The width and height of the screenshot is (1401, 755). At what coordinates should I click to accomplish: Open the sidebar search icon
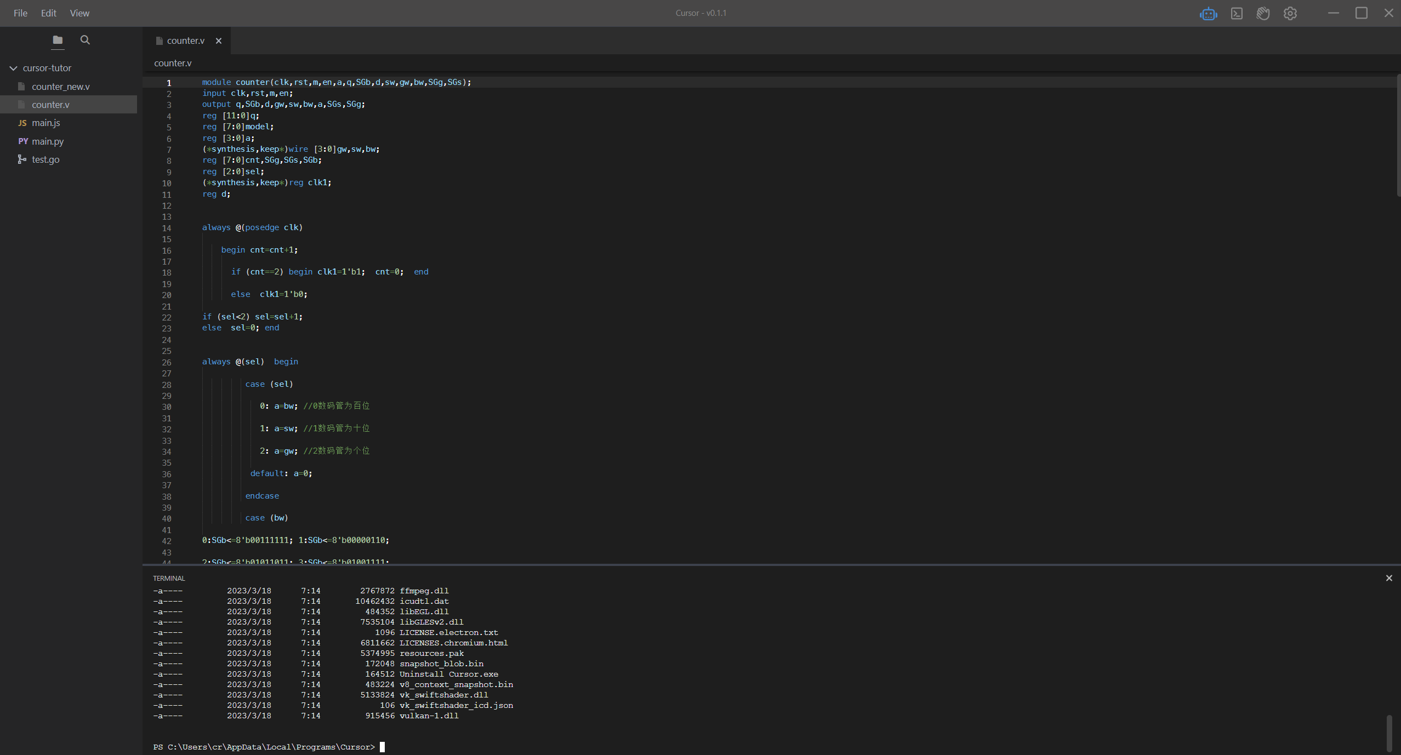[85, 40]
